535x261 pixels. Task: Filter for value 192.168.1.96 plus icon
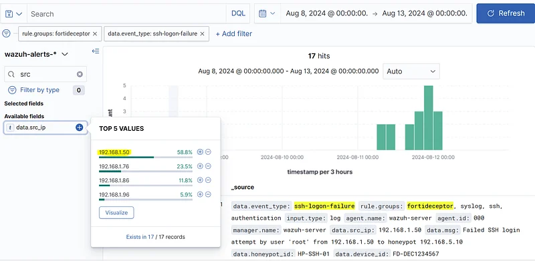[200, 194]
